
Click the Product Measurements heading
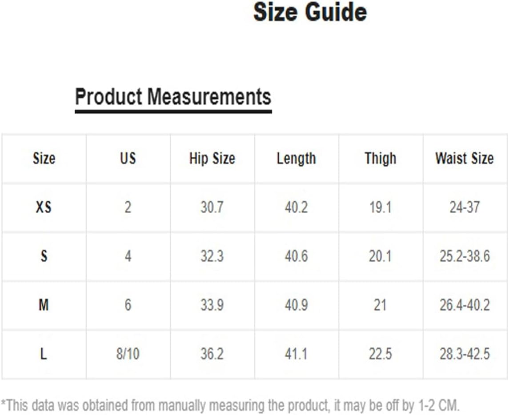(173, 97)
